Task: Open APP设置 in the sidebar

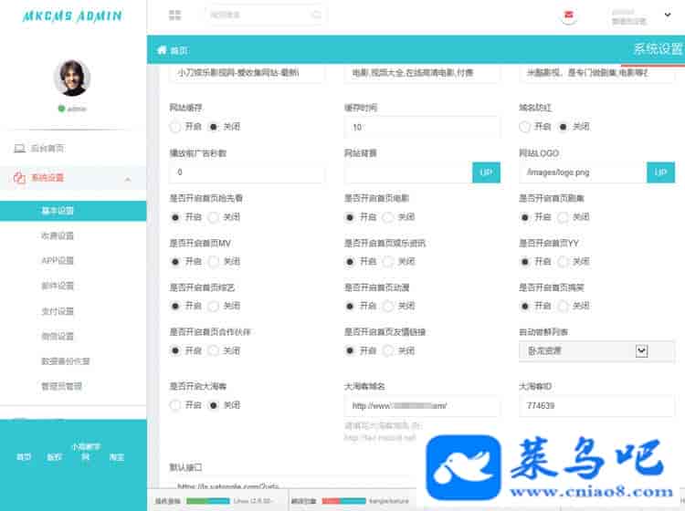Action: tap(58, 260)
